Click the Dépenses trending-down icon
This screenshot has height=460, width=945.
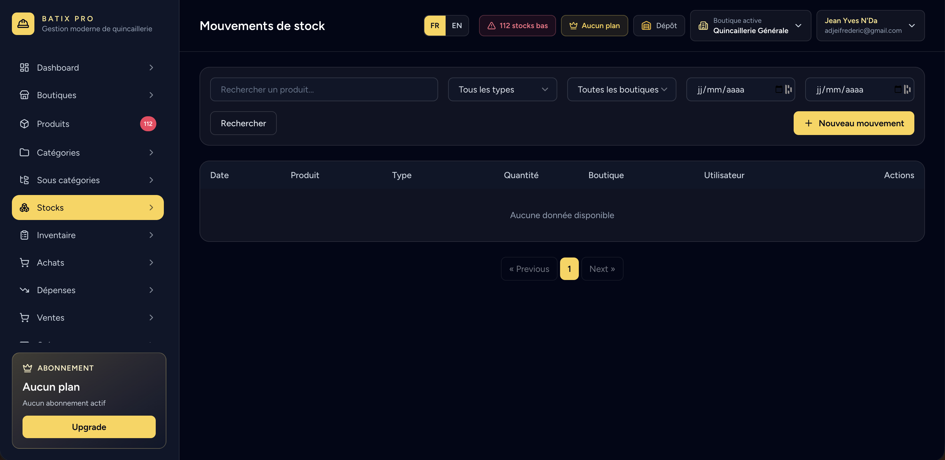(x=24, y=290)
